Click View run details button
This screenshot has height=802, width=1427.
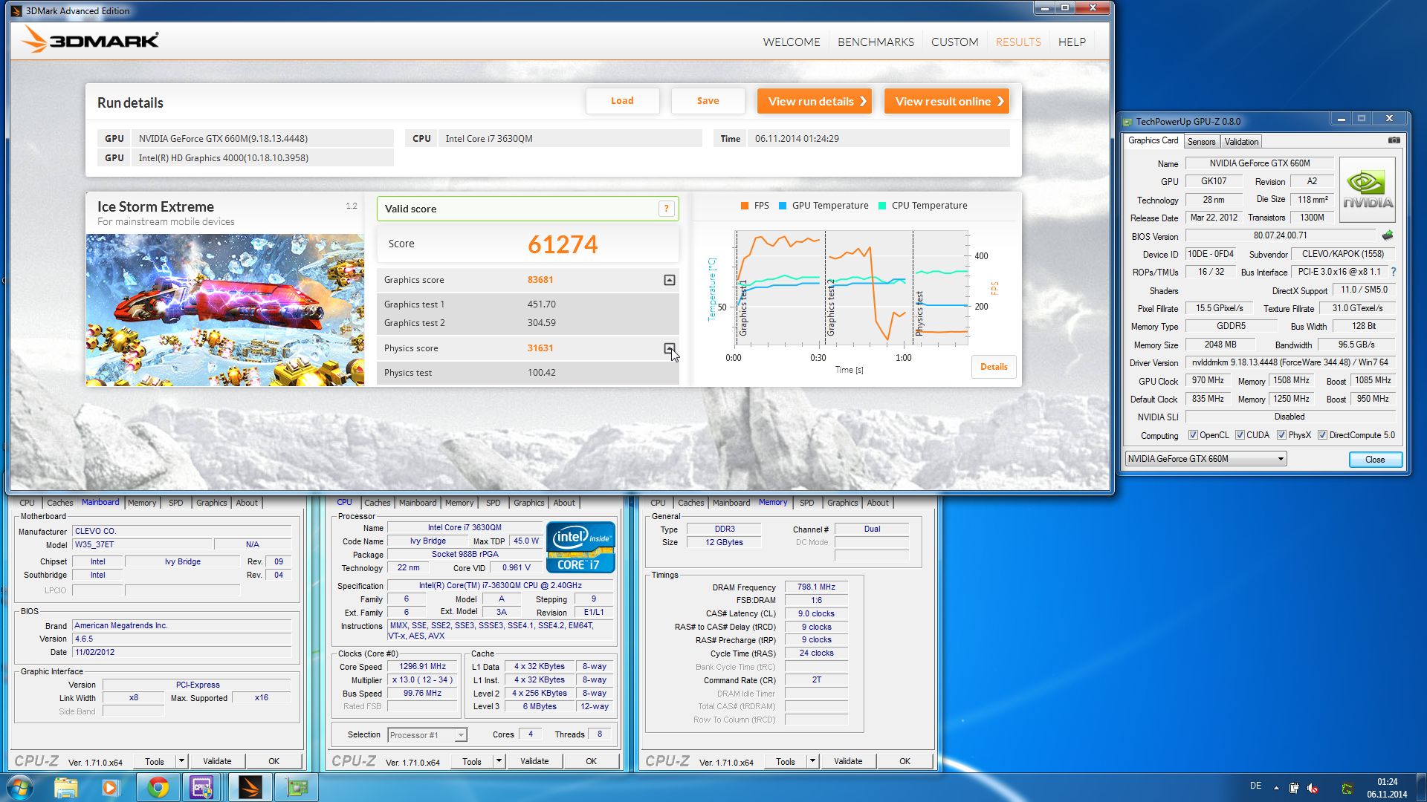[x=815, y=101]
